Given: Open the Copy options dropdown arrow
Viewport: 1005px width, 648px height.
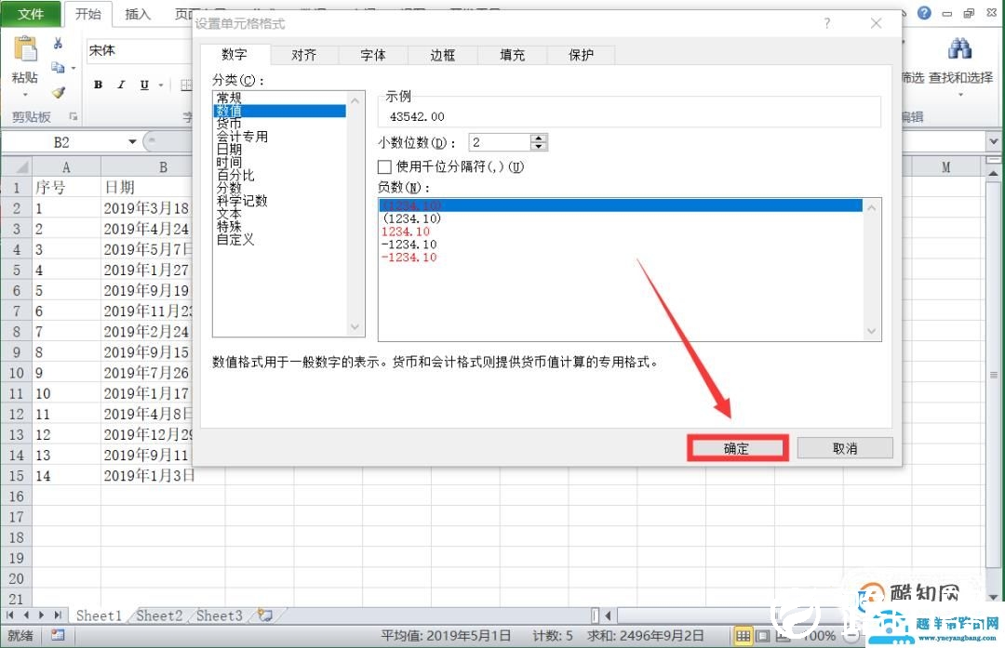Looking at the screenshot, I should point(74,68).
